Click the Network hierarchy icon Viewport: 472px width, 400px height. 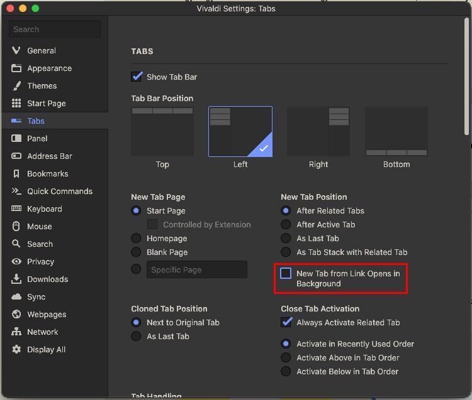pos(16,332)
